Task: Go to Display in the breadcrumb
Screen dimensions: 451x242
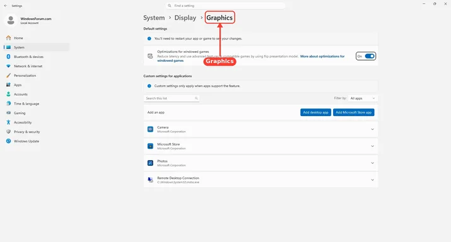Action: pos(185,18)
